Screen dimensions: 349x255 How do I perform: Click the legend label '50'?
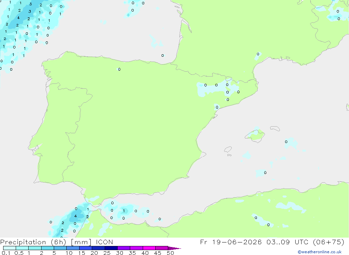tap(171, 253)
